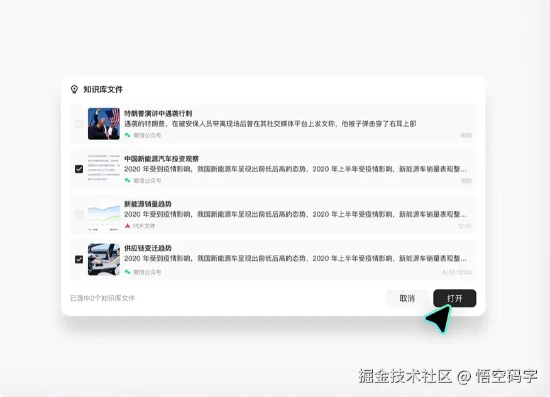Screen dimensions: 550x397
Task: Click the sales chart thumbnail of 新能源销量趋势
Action: [x=105, y=214]
